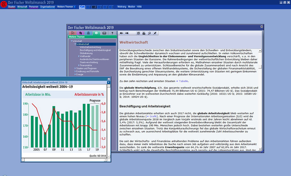Expand the Ernährung und Rohstoffe node
291x176 pixels.
point(75,71)
